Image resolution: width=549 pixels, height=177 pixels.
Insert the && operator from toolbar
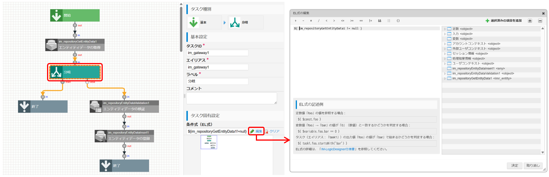point(379,21)
